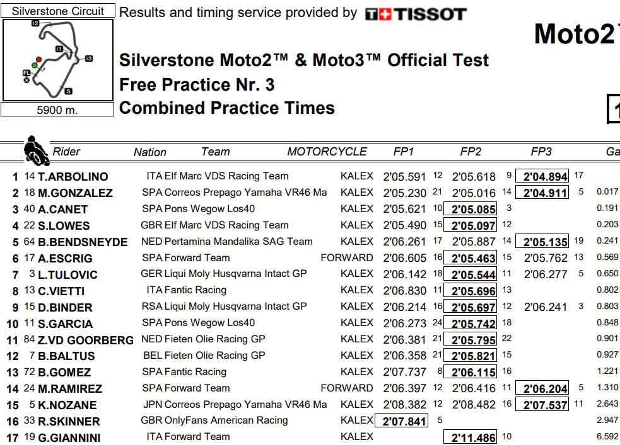Click the red light dot on the circuit map
620x445 pixels.
[x=39, y=59]
